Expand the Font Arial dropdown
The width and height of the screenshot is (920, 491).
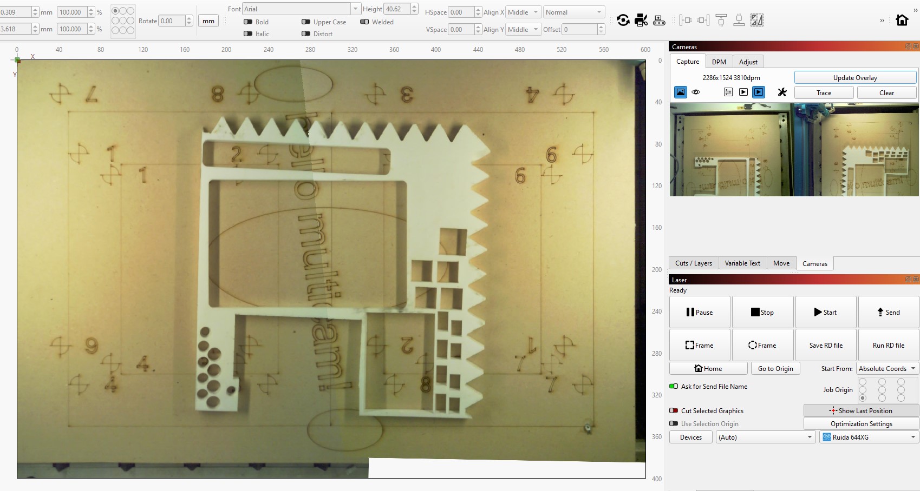[356, 9]
